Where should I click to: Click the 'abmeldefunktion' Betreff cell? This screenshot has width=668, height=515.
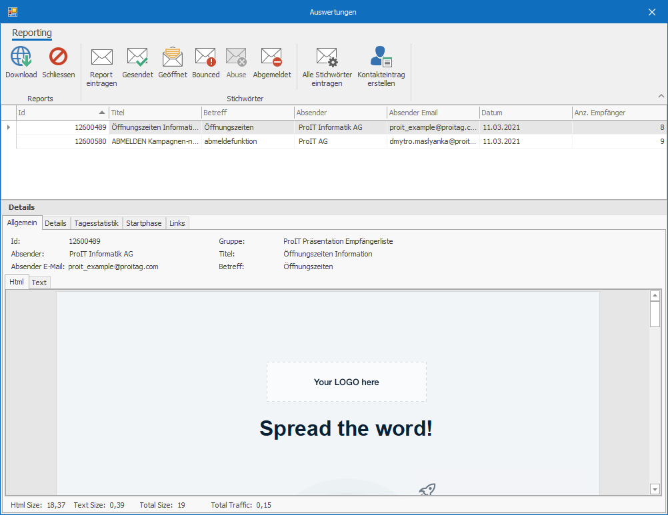[247, 141]
